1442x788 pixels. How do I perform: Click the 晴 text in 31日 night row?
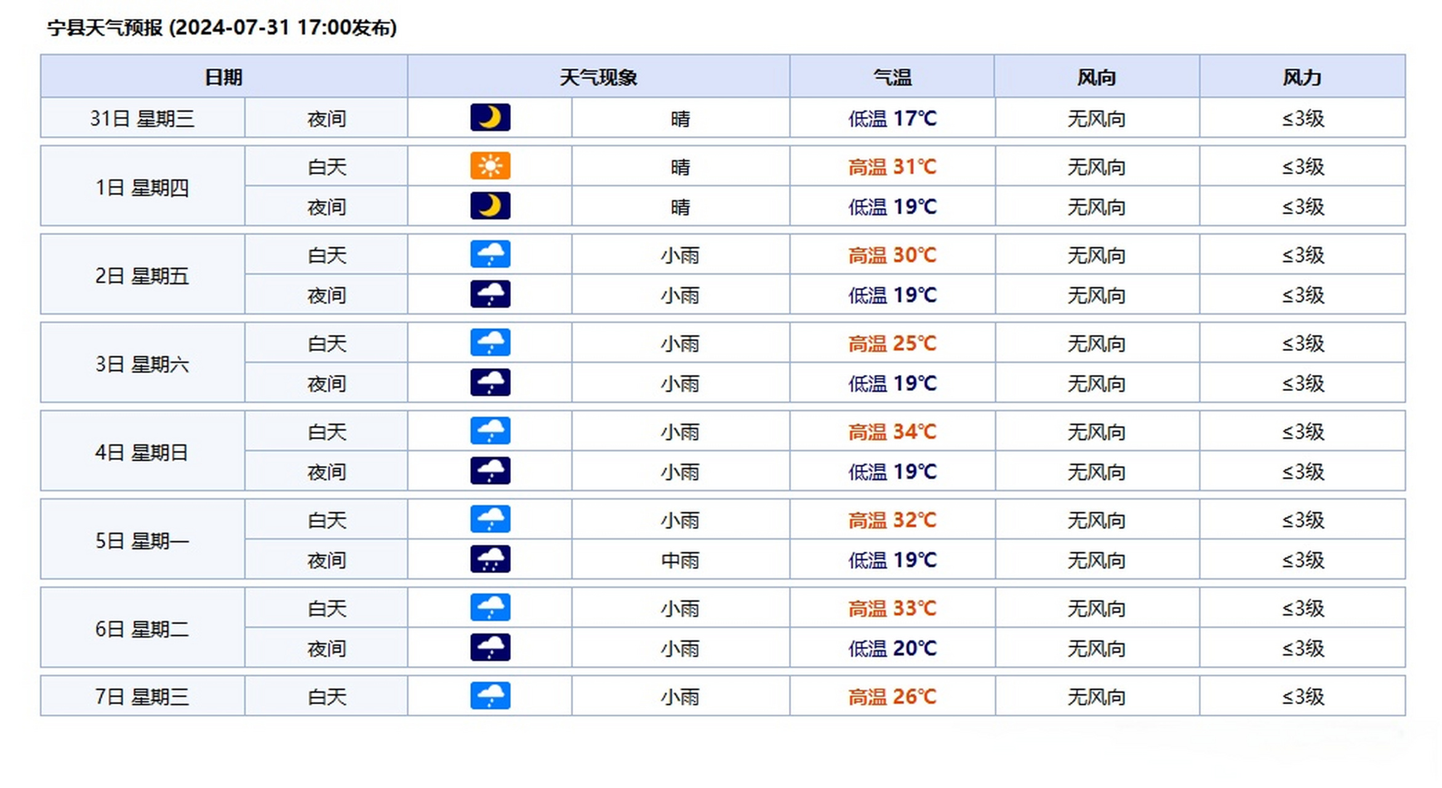click(x=680, y=118)
